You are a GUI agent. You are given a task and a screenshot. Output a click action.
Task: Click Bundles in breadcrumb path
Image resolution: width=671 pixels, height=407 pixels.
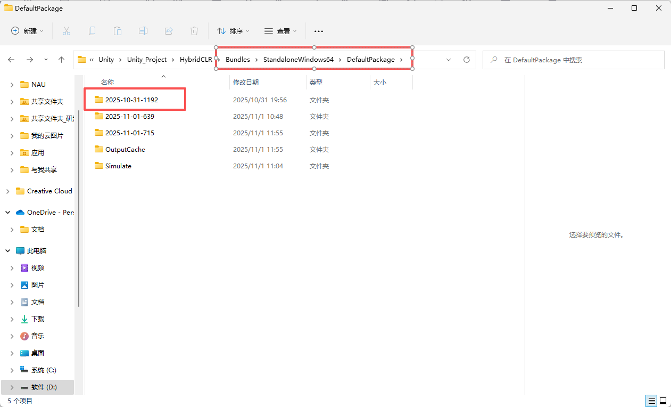pos(238,60)
